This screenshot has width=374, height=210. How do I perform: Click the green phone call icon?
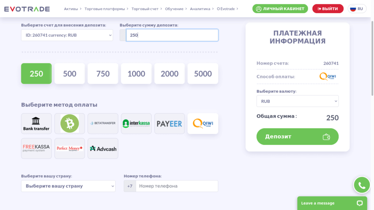362,185
